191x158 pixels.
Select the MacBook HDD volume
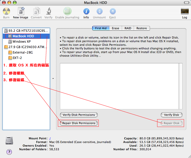pyautogui.click(x=26, y=36)
